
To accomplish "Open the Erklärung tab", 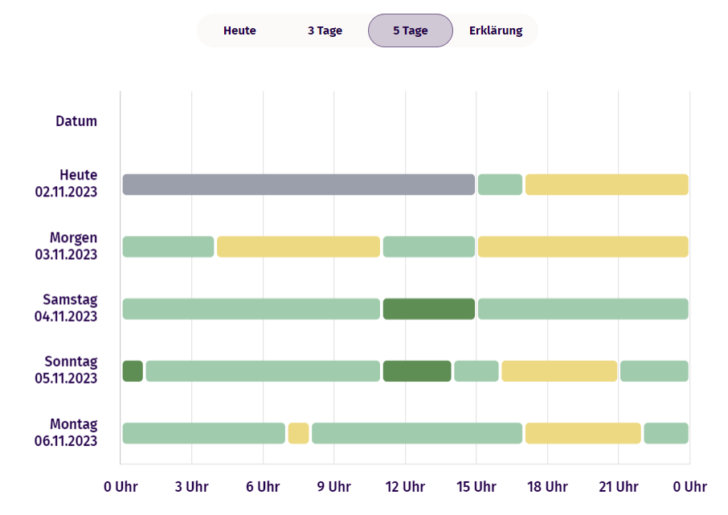I will [495, 30].
